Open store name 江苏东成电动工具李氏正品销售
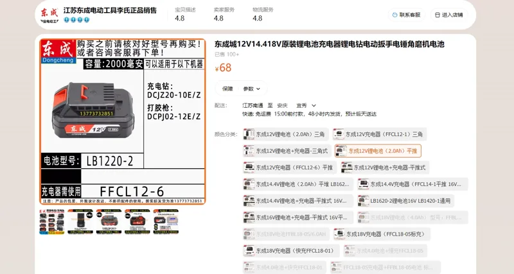Screen dimensions: 514x274 (110, 10)
